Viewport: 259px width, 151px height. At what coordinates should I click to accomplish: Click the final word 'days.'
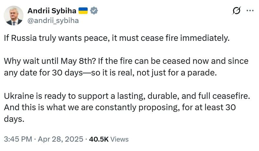pos(14,118)
